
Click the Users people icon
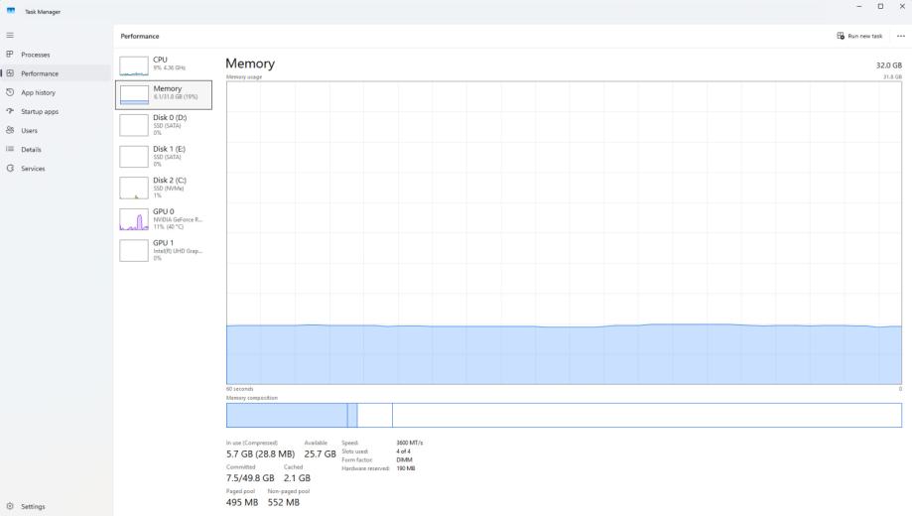(10, 130)
